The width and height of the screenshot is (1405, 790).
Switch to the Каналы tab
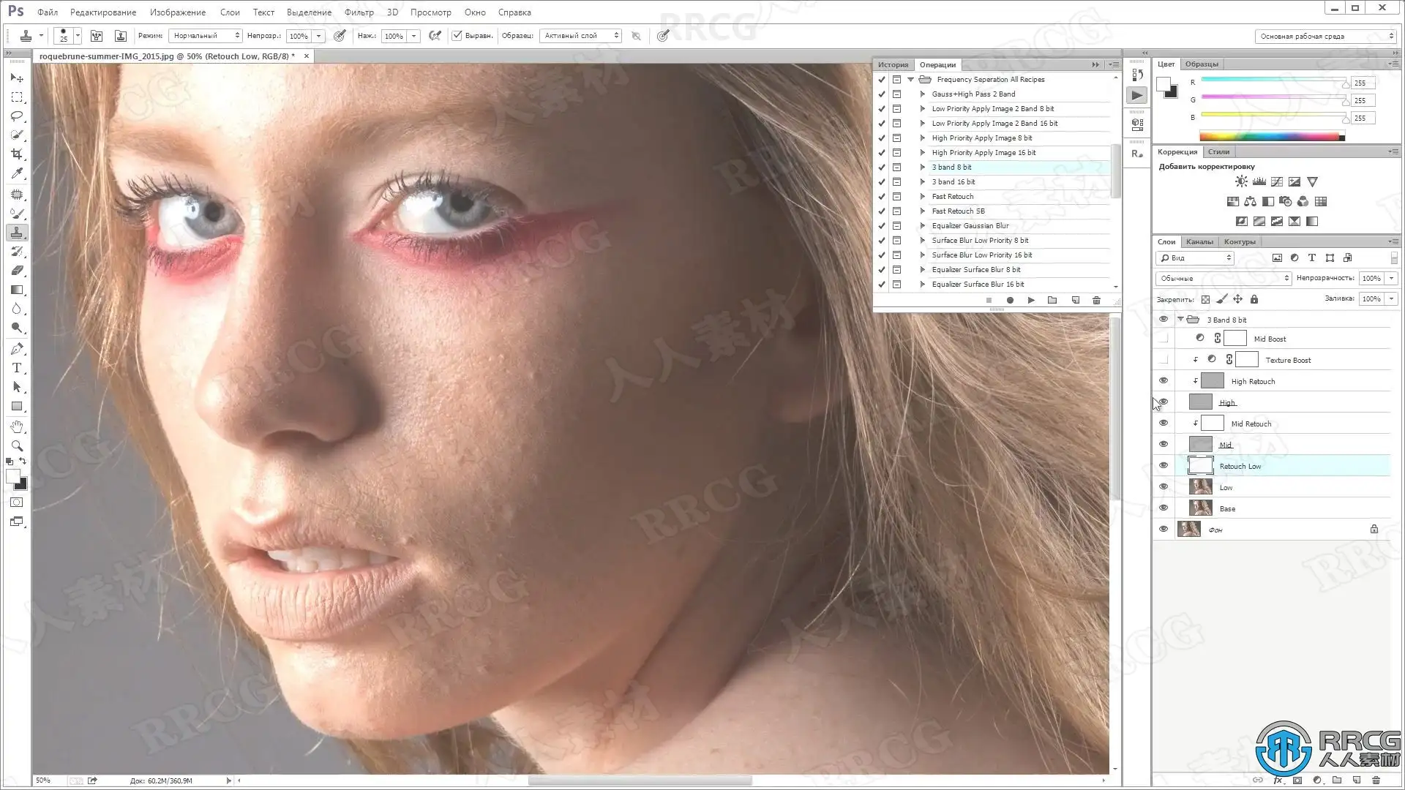[x=1199, y=241]
